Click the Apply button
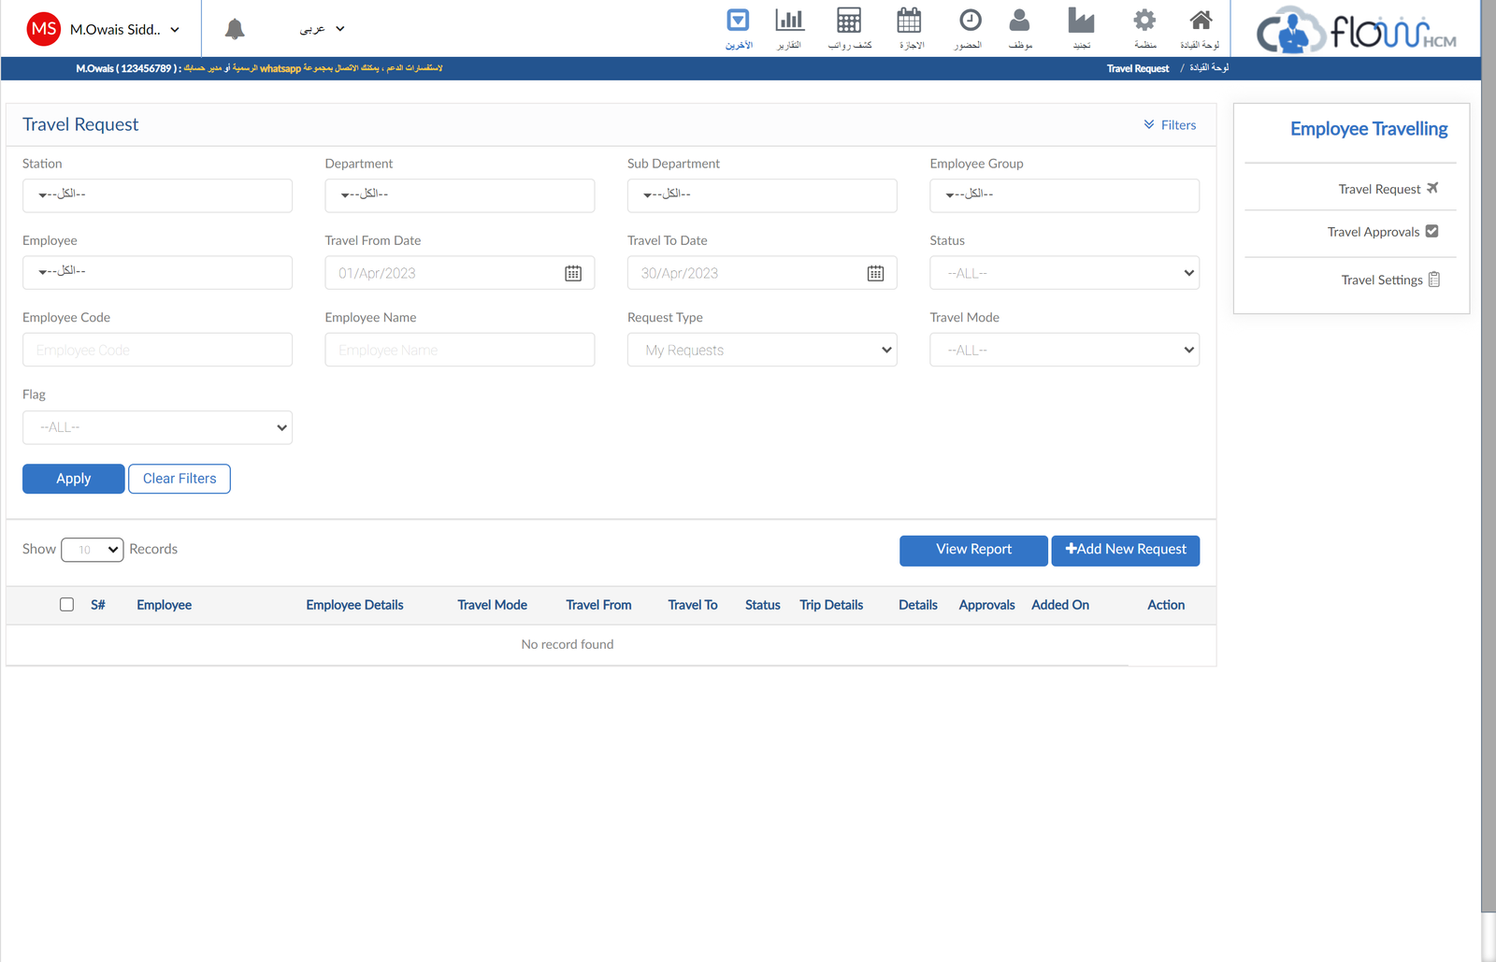The height and width of the screenshot is (962, 1496). [x=73, y=479]
